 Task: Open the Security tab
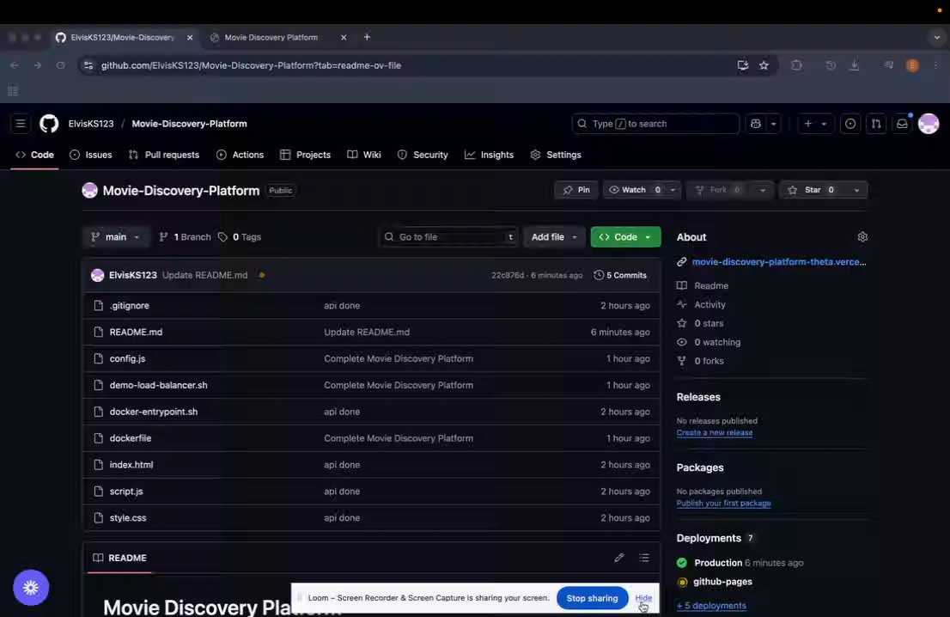tap(423, 156)
